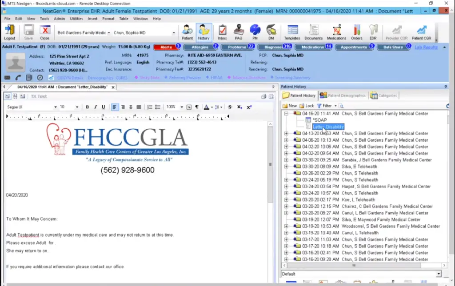
Task: Select the *SOAP tree item
Action: pyautogui.click(x=319, y=120)
